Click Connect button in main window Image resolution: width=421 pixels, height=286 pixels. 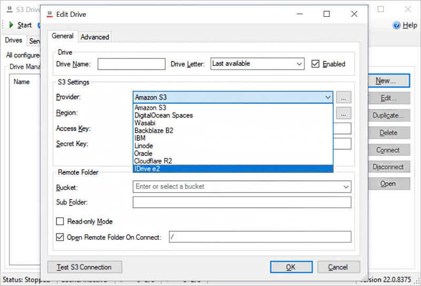coord(388,150)
